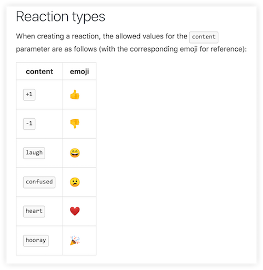Click the thumbs down emoji
263x270 pixels.
pyautogui.click(x=75, y=123)
